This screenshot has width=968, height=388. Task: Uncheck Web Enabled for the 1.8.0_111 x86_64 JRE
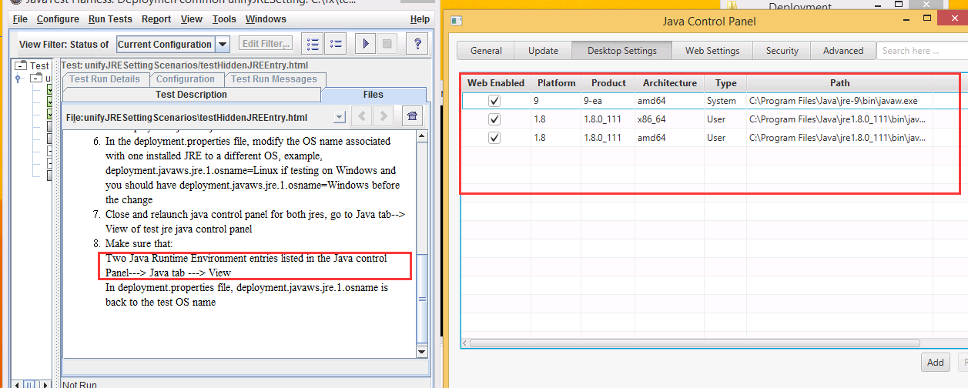(x=494, y=119)
